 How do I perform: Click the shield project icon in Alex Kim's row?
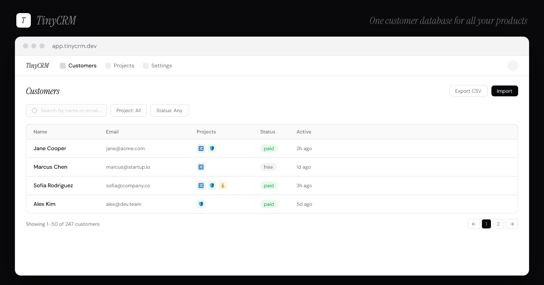201,204
